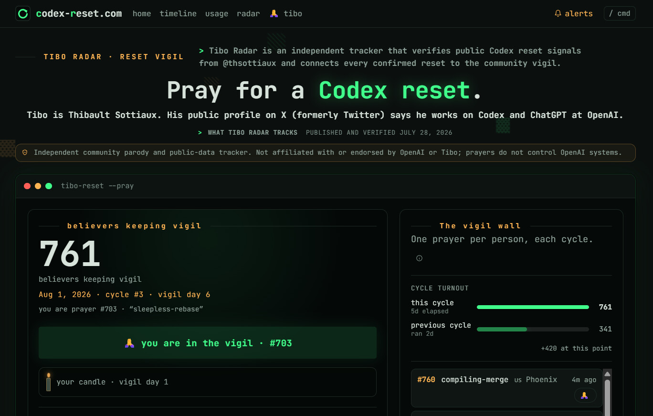Click the bell icon in alerts
This screenshot has height=416, width=653.
558,13
